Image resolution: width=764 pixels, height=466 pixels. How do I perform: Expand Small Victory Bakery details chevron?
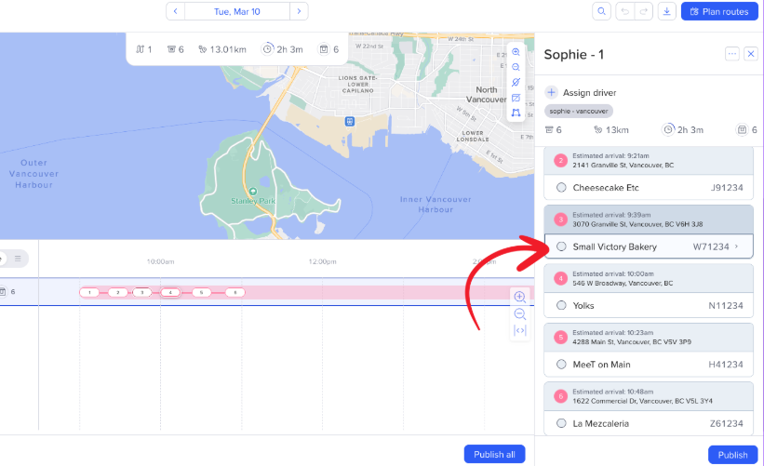coord(736,246)
